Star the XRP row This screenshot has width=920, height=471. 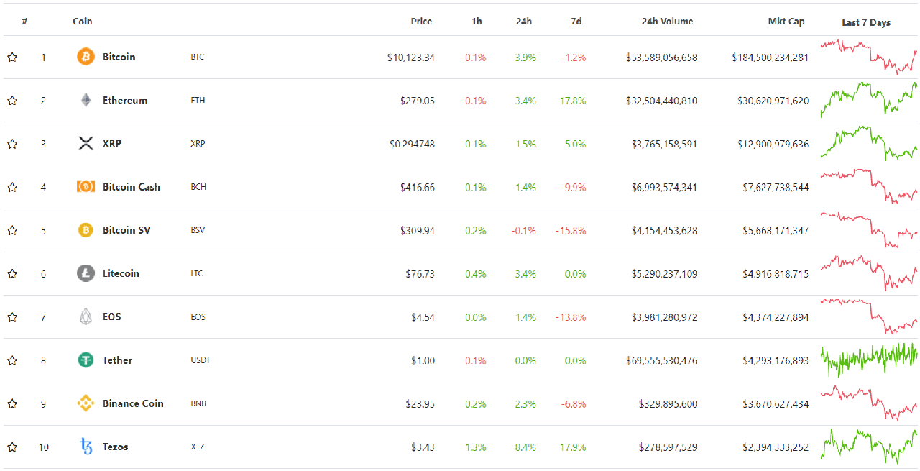coord(12,144)
